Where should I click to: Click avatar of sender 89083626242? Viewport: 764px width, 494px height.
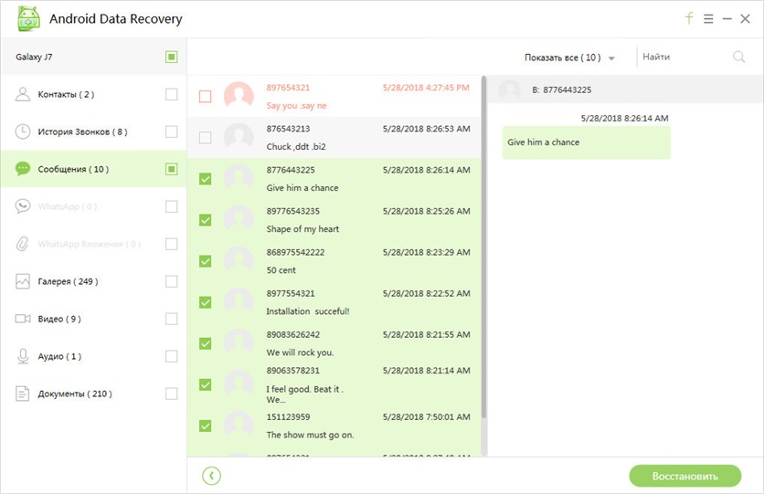tap(239, 343)
